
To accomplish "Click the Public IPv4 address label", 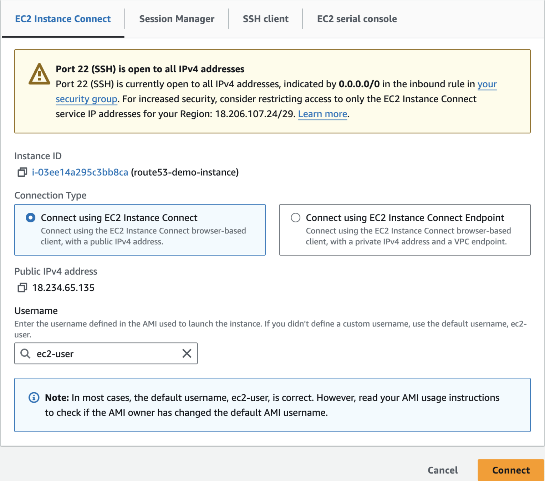I will [x=56, y=271].
